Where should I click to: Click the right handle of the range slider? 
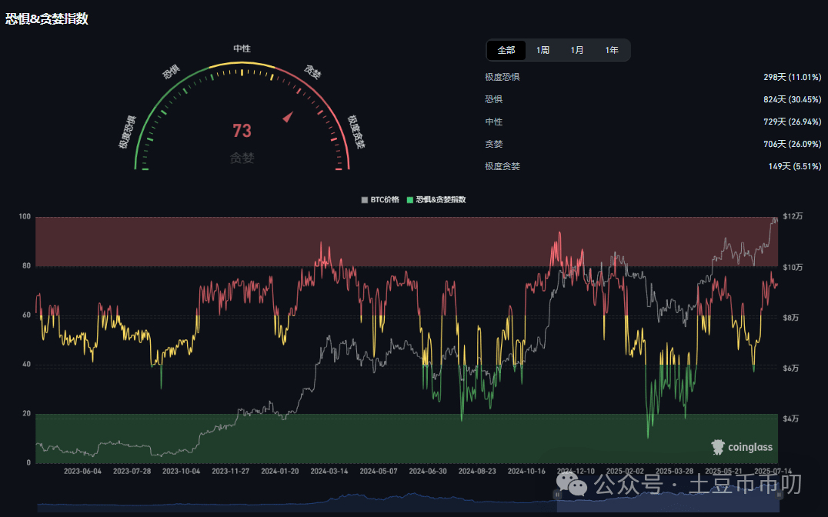click(x=779, y=494)
